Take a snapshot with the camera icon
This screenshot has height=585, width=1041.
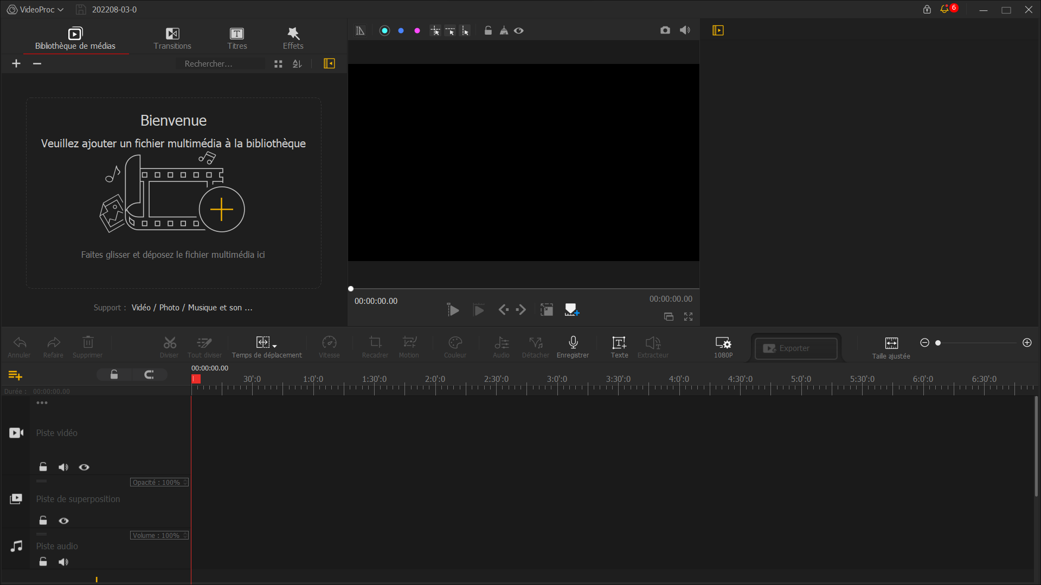point(665,30)
